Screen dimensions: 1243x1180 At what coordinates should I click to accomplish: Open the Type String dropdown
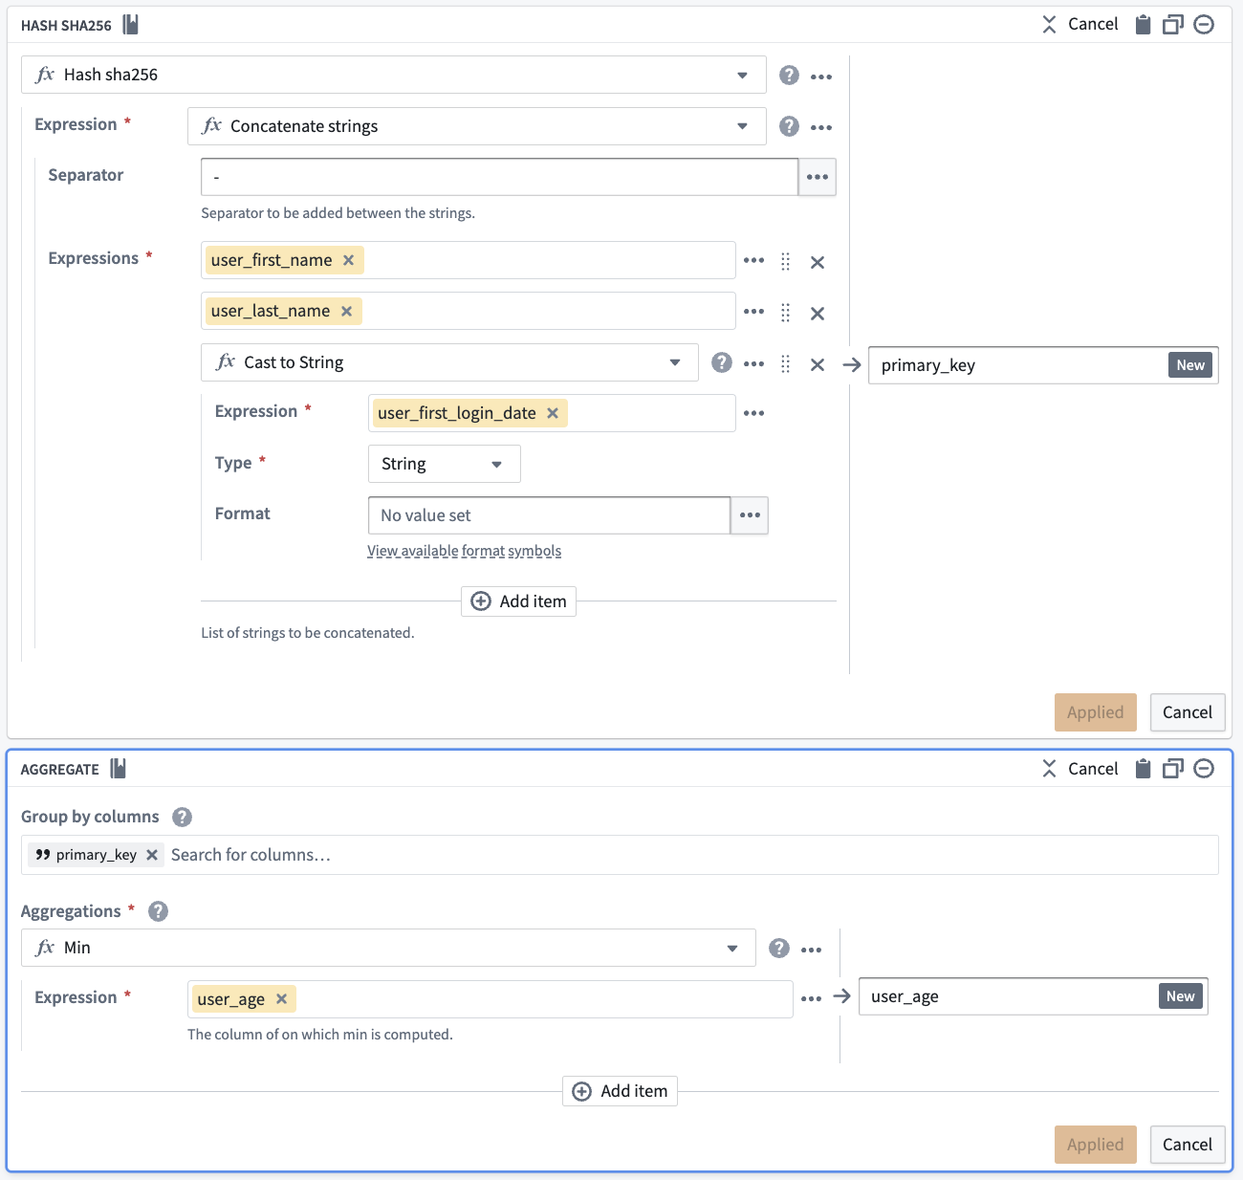point(445,464)
